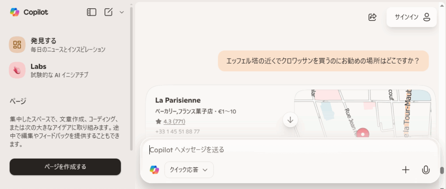The width and height of the screenshot is (446, 189).
Task: Select the user's croissant question bubble
Action: pos(323,61)
